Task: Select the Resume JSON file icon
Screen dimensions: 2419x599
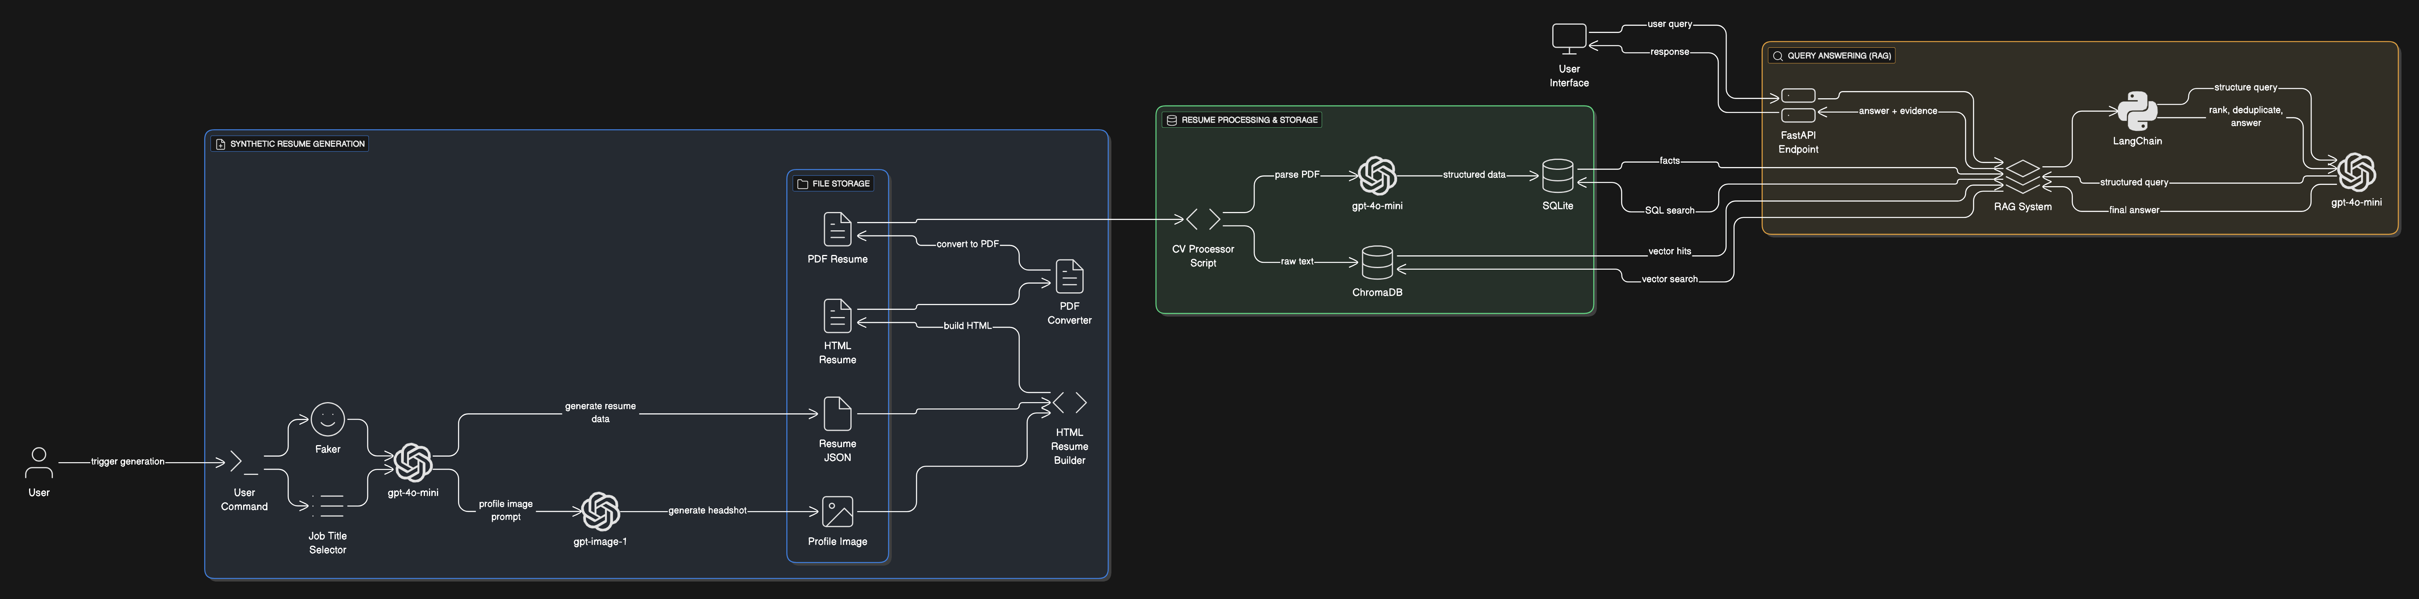Action: point(837,414)
